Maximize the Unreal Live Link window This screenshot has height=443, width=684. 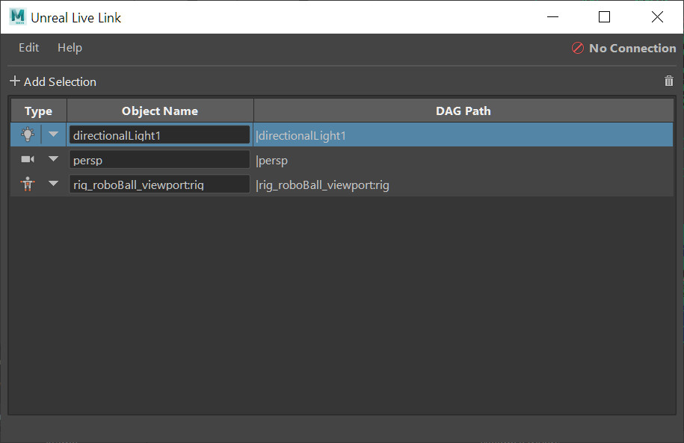pyautogui.click(x=604, y=17)
